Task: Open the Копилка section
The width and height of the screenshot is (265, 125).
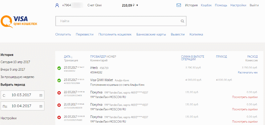Action: click(x=196, y=34)
